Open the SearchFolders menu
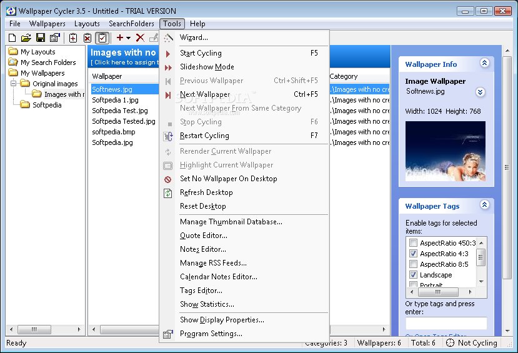The height and width of the screenshot is (353, 518). click(131, 24)
